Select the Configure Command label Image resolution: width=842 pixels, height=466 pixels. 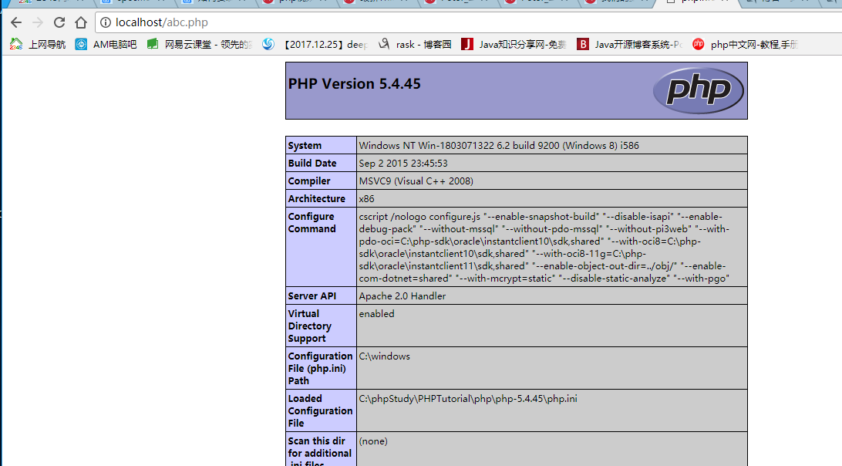pos(321,247)
